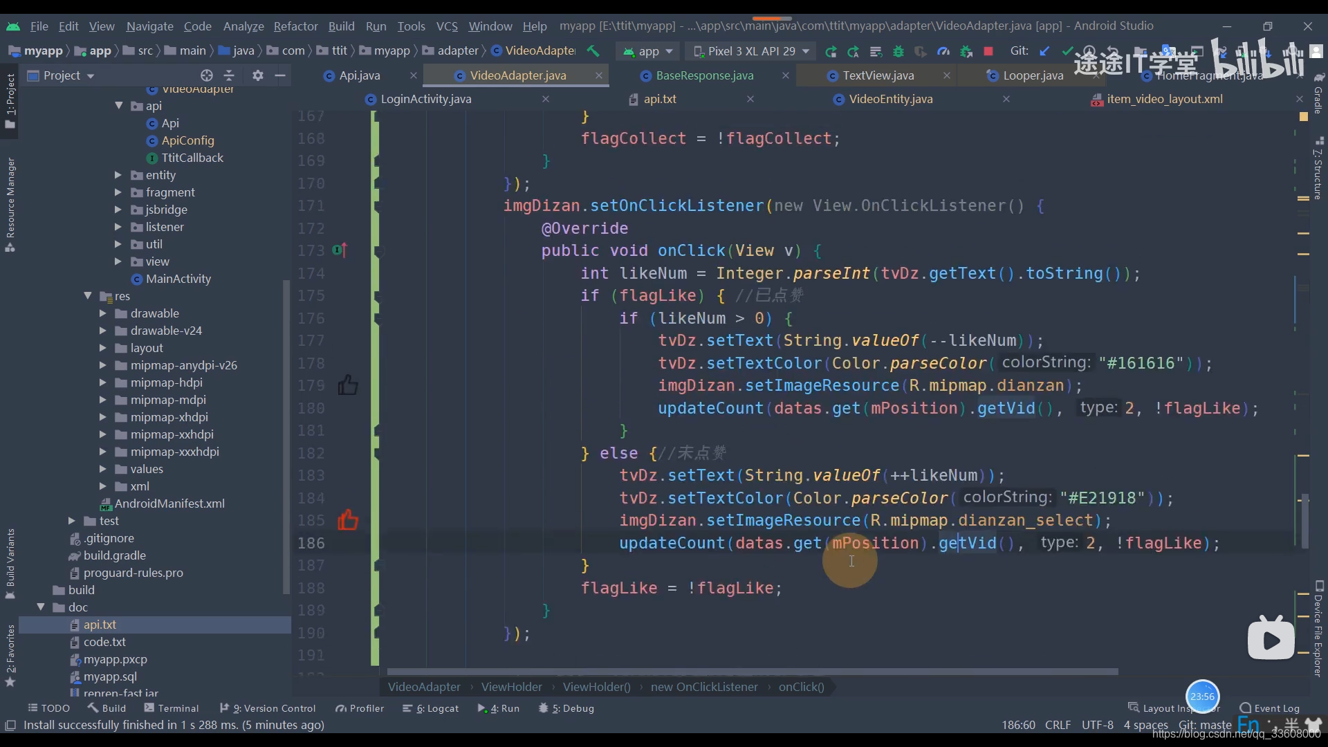This screenshot has height=747, width=1328.
Task: Close the Api.java editor tab
Action: click(x=414, y=75)
